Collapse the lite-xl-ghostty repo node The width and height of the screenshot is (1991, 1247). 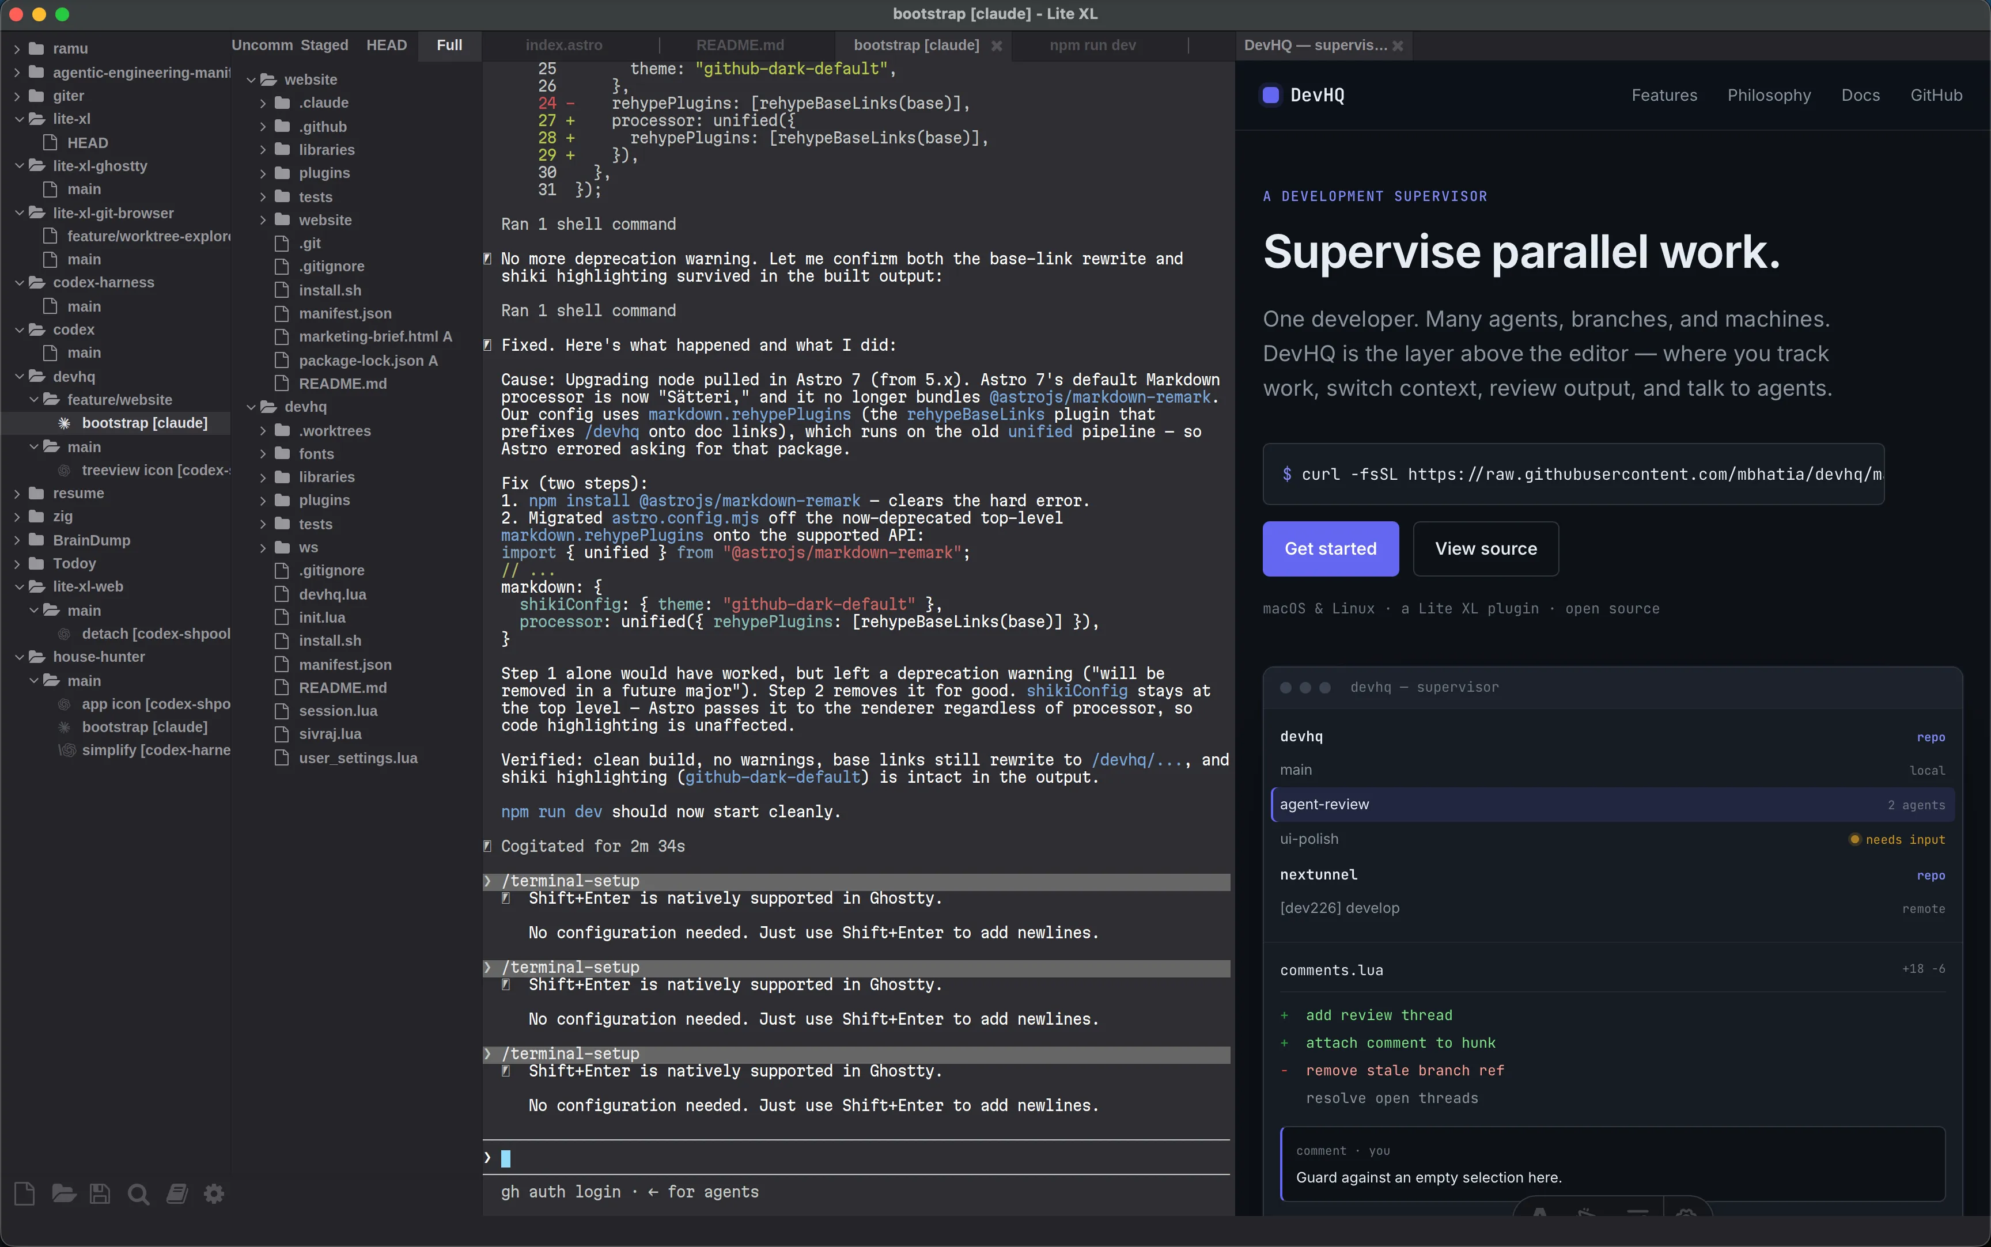(x=19, y=166)
